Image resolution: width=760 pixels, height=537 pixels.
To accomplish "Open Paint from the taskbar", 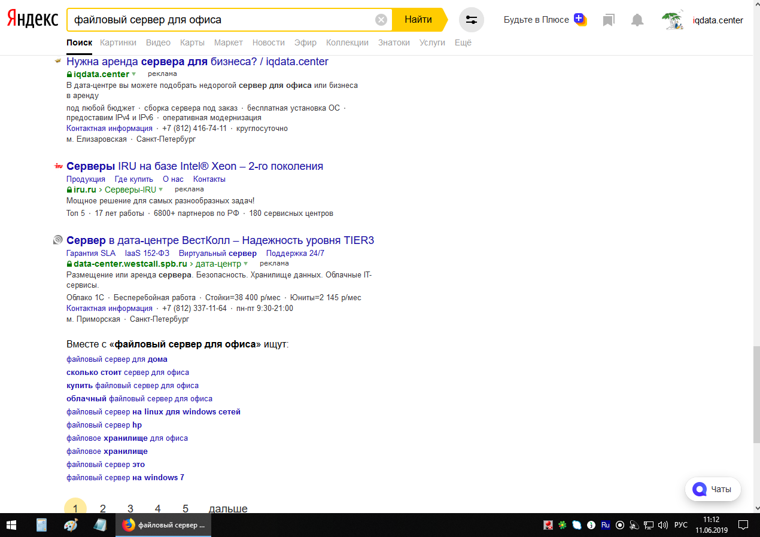I will [71, 525].
